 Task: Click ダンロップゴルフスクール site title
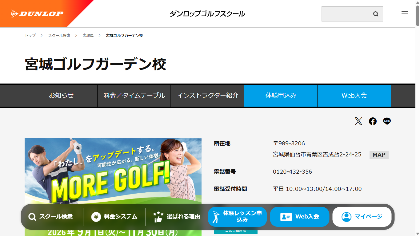pos(207,14)
